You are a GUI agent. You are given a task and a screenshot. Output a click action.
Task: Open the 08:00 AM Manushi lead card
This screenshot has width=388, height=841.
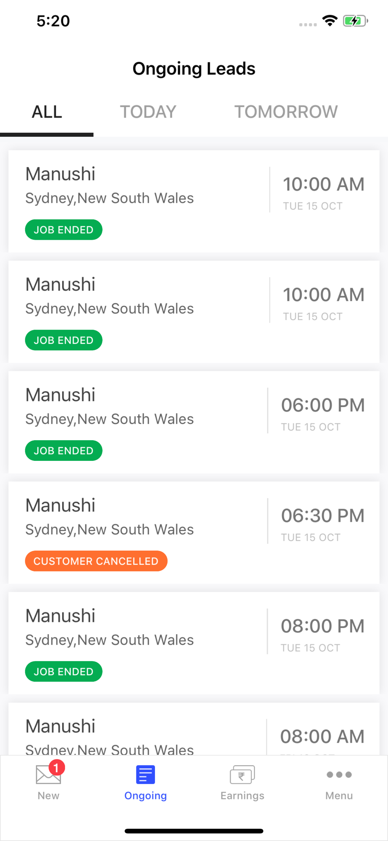[x=194, y=729]
